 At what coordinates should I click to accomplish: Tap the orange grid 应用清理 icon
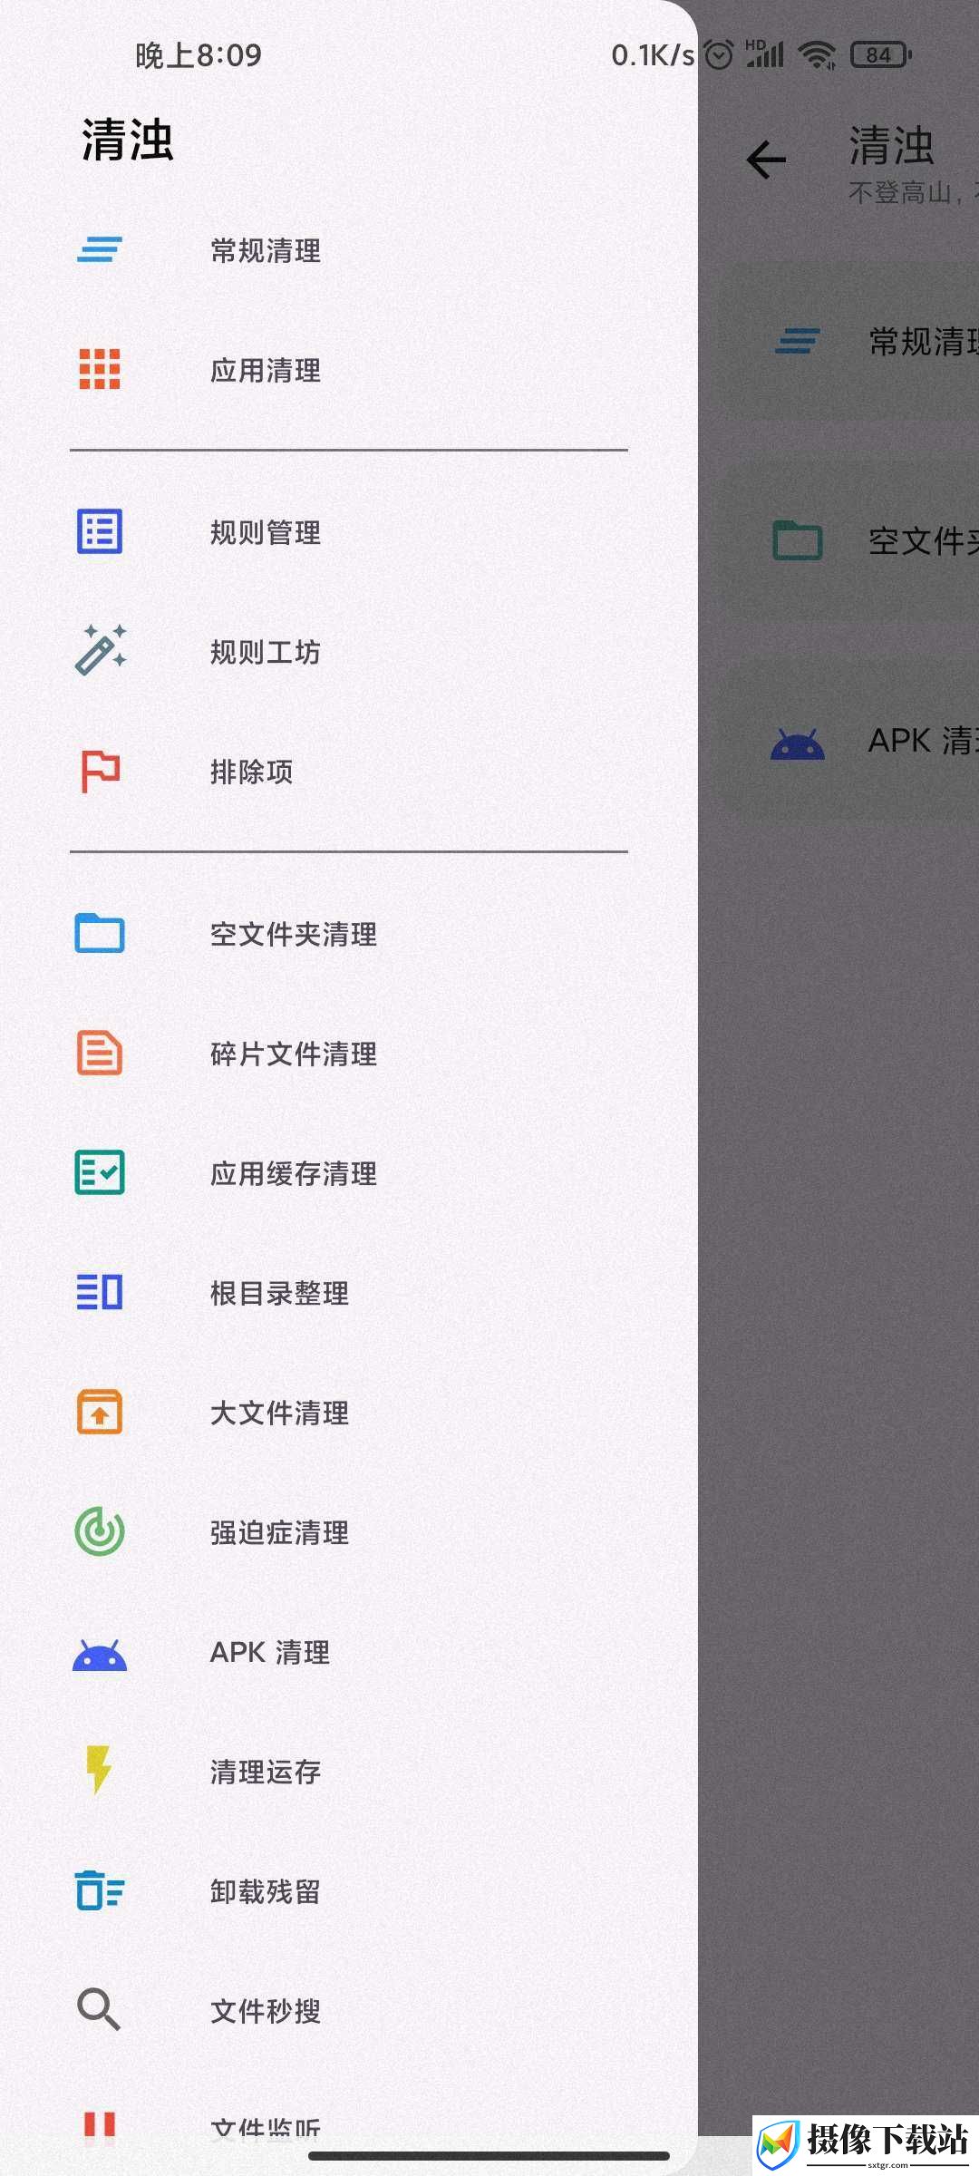(x=100, y=369)
